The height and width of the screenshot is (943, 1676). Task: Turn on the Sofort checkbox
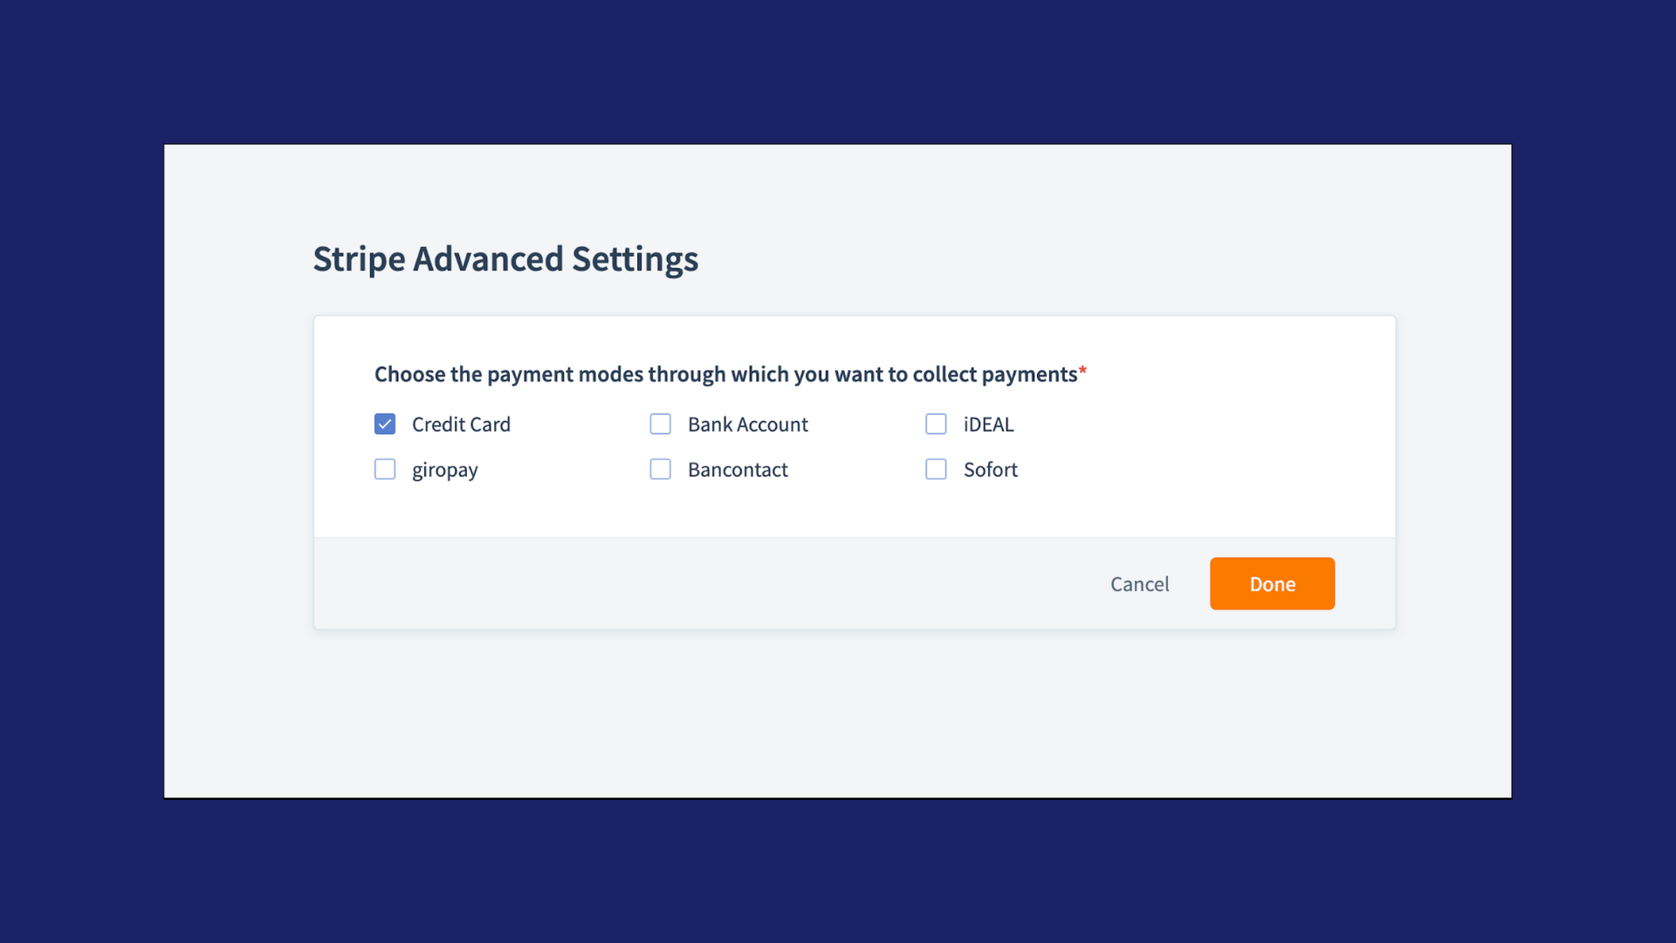click(x=936, y=470)
